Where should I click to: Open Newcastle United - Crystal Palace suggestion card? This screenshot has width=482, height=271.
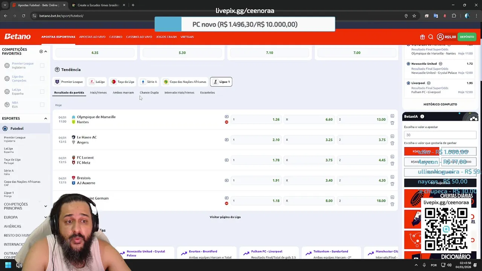(145, 253)
